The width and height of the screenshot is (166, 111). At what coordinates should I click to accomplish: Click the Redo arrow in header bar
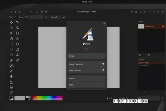pyautogui.click(x=31, y=12)
